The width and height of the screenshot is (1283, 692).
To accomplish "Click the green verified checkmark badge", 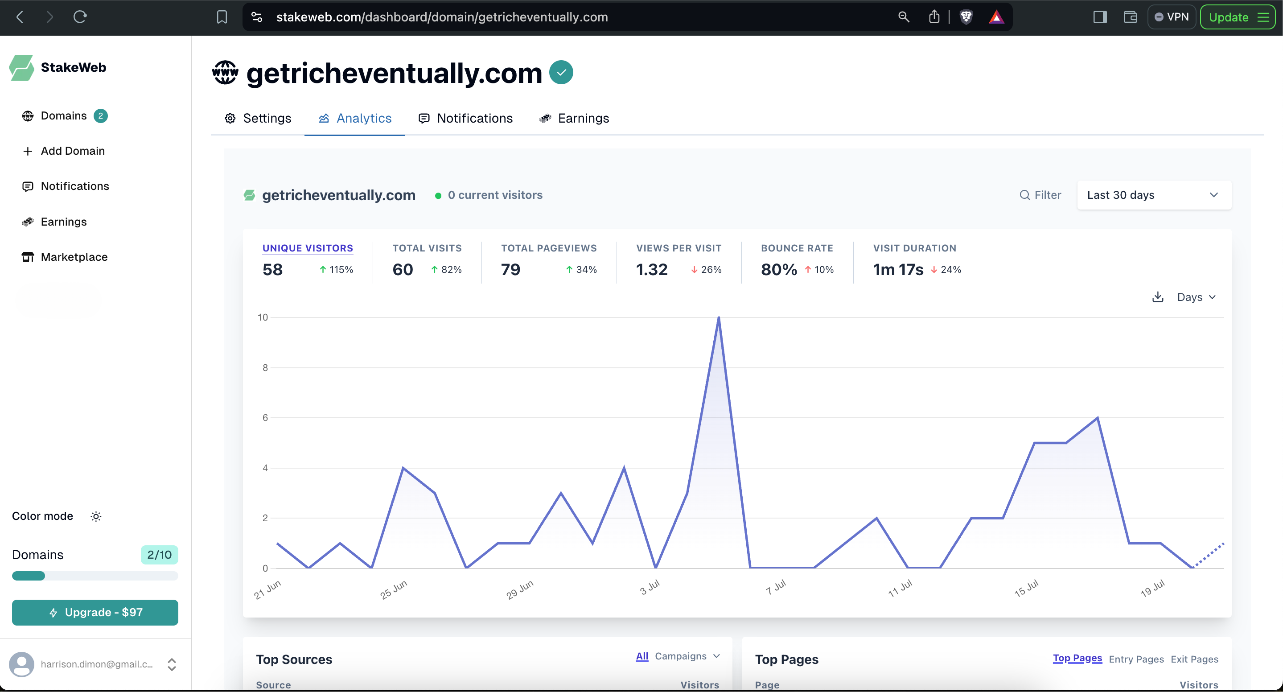I will point(561,73).
